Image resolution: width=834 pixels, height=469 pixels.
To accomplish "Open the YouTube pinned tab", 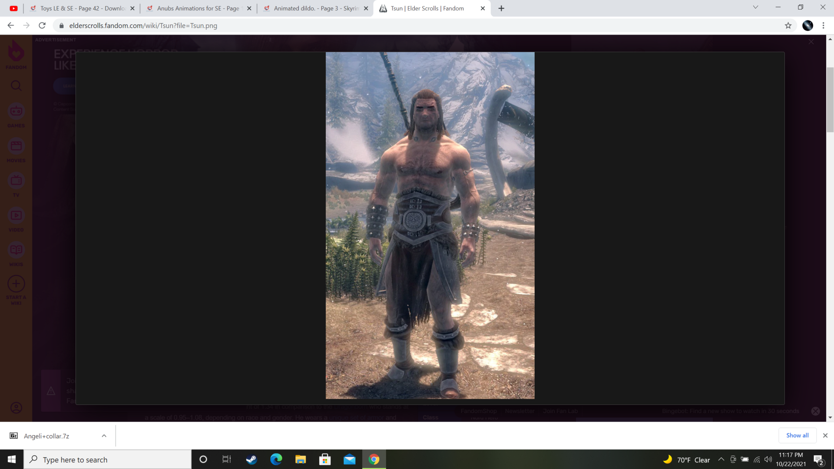I will (x=13, y=8).
